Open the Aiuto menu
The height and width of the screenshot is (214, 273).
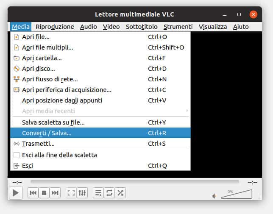[x=241, y=27]
